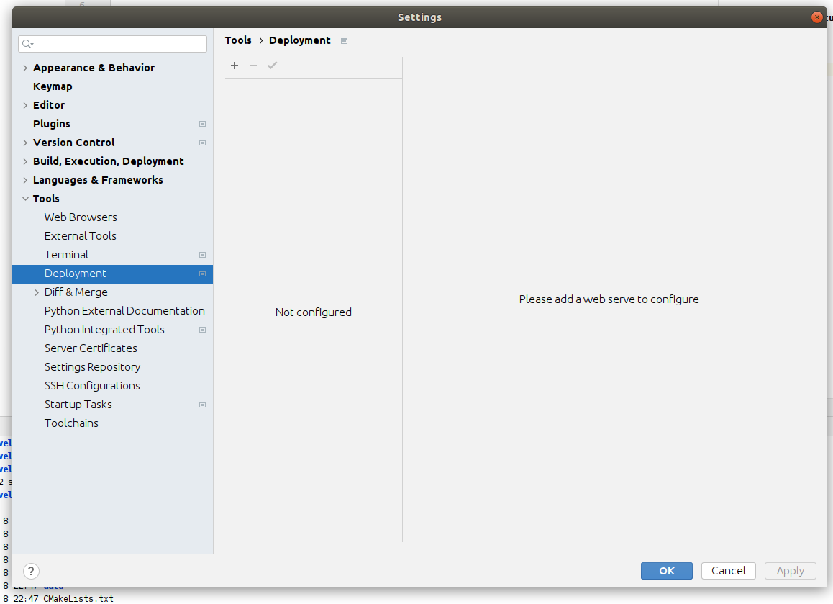Select Web Browsers under Tools
The image size is (833, 604).
click(81, 217)
